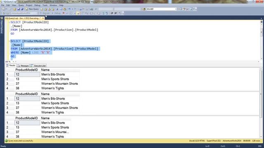The height and width of the screenshot is (148, 264).
Task: Start a New Query from the toolbar
Action: [x=32, y=9]
